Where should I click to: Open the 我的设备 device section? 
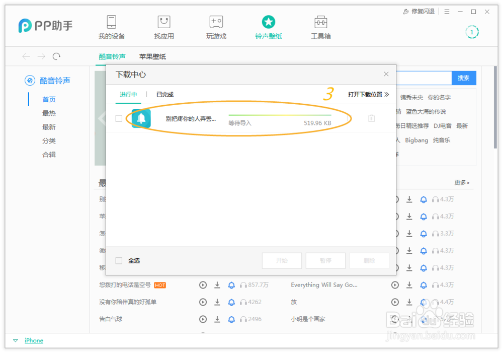(x=111, y=27)
